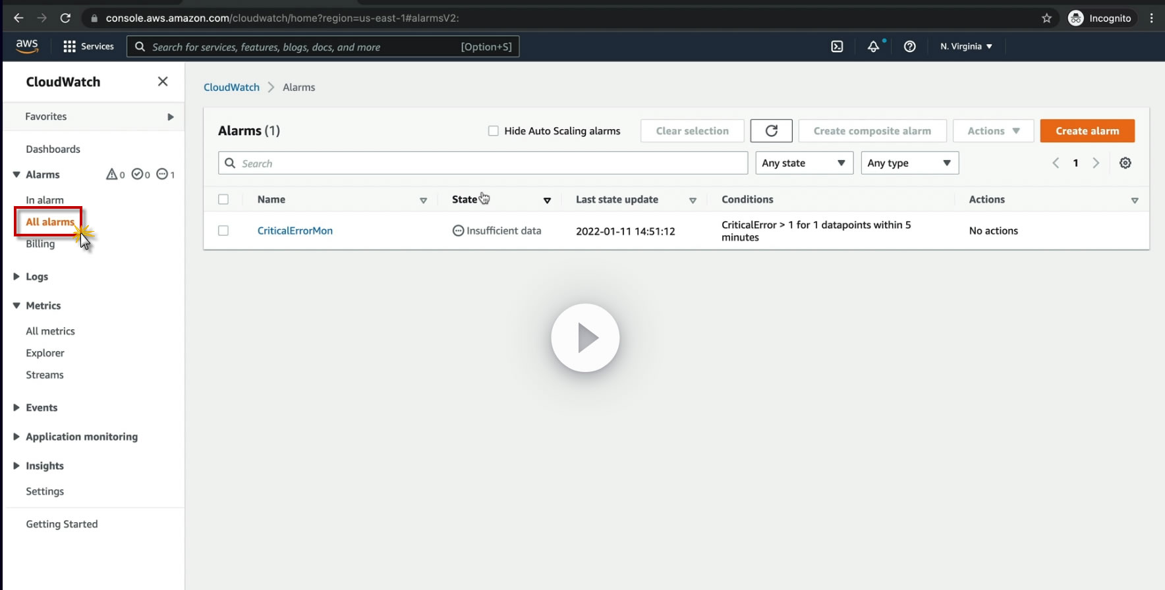This screenshot has height=590, width=1165.
Task: Click the No actions cell
Action: tap(994, 230)
